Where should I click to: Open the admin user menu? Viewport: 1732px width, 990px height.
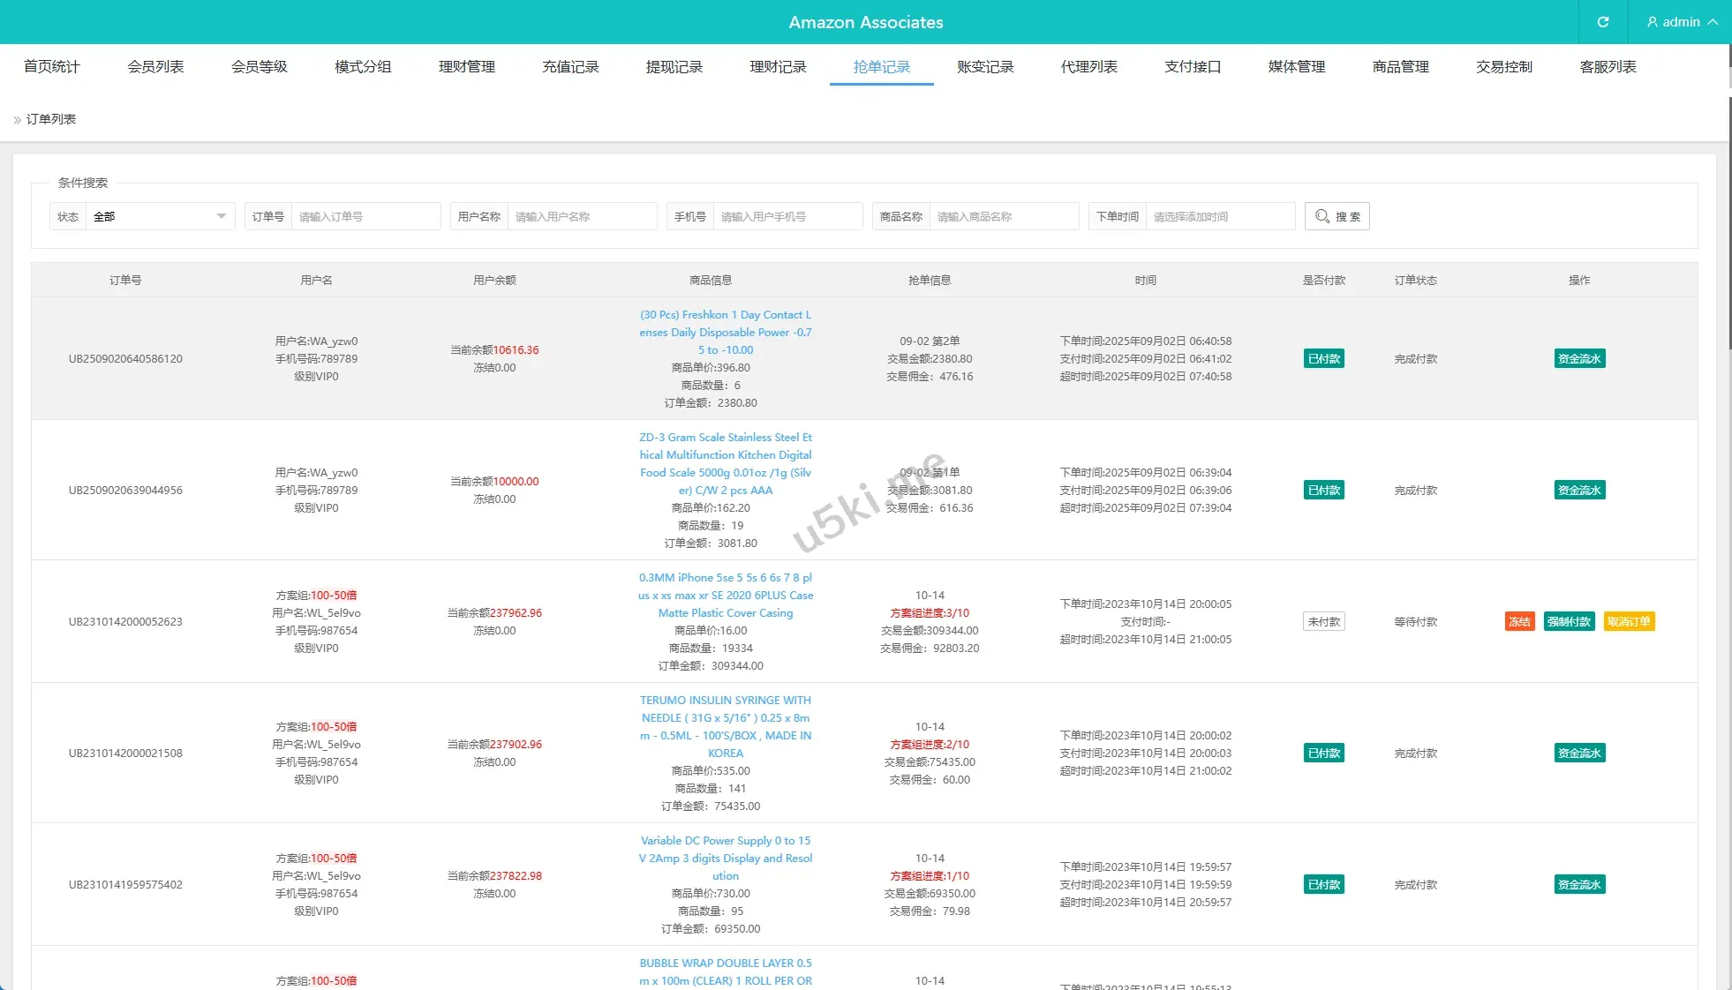tap(1682, 22)
